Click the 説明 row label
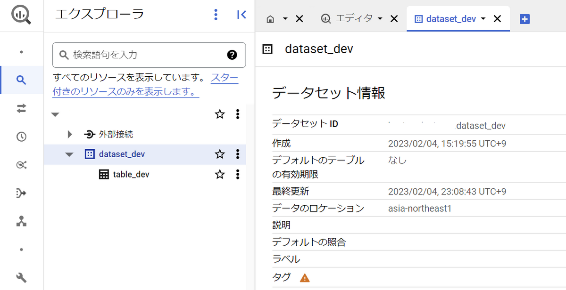 282,225
